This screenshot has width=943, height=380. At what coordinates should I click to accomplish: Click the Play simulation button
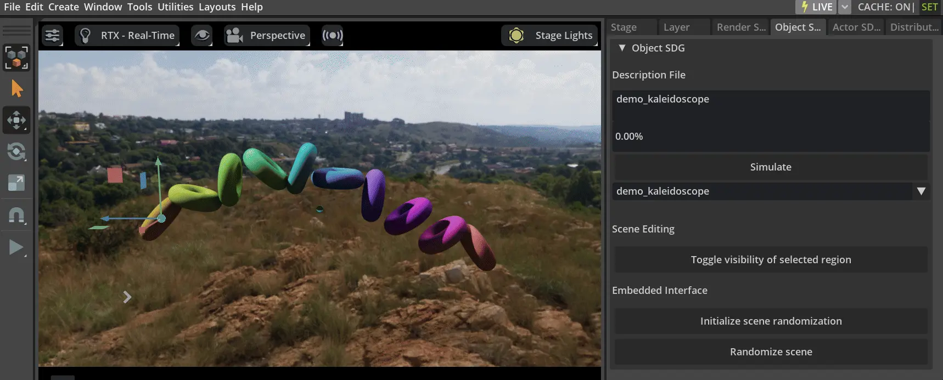pos(16,247)
